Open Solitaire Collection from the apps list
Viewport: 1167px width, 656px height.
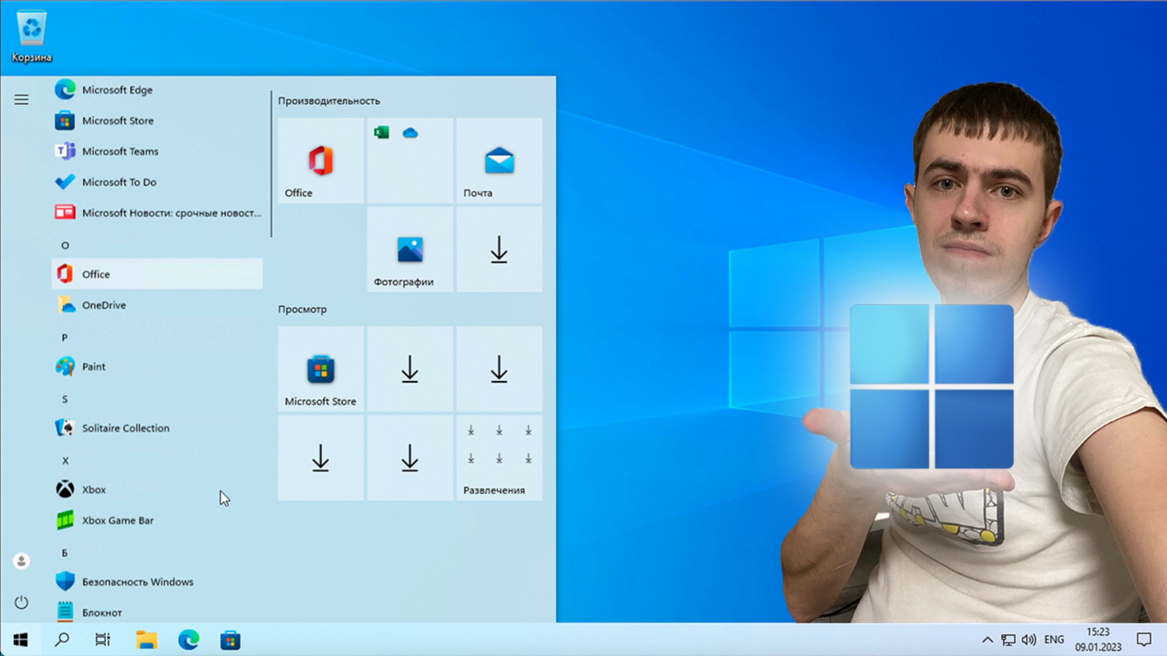click(125, 428)
